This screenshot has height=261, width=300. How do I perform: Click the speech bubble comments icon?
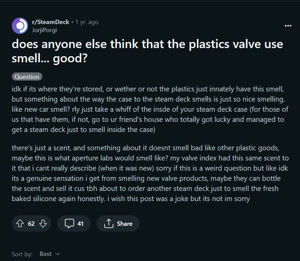(69, 223)
